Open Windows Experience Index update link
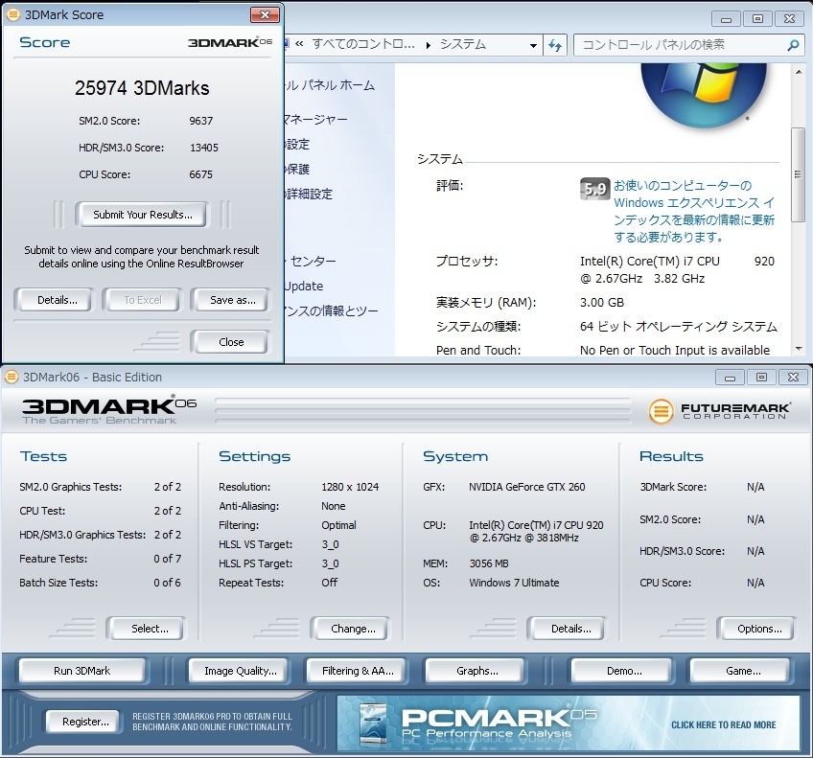Screen dimensions: 813x758 pos(694,212)
